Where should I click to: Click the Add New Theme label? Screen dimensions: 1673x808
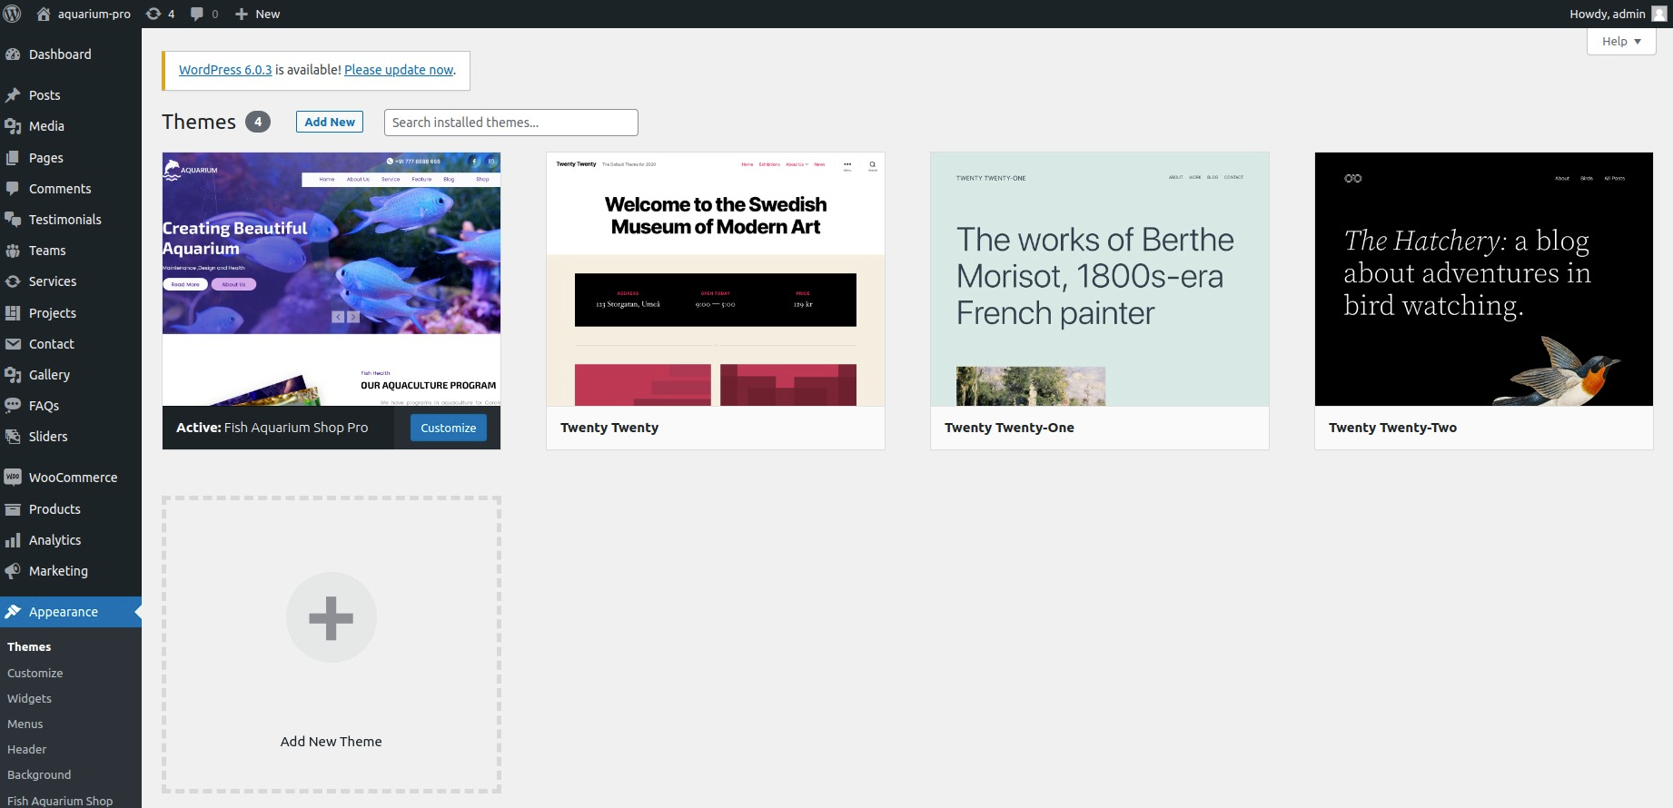[332, 742]
